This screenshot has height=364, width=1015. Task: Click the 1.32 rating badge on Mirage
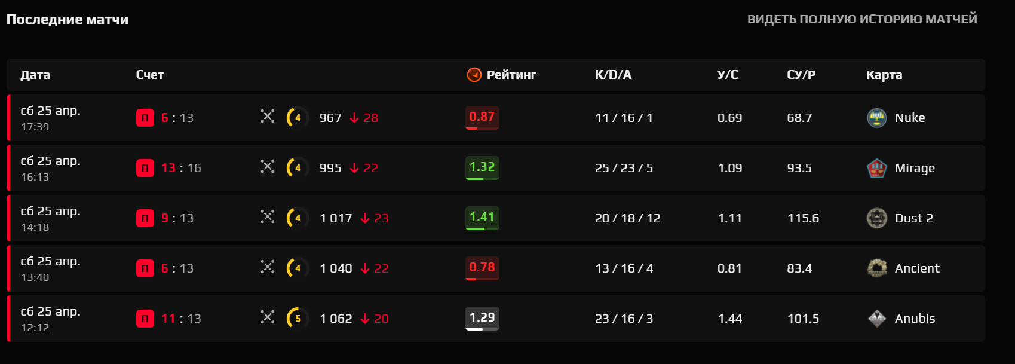point(482,168)
